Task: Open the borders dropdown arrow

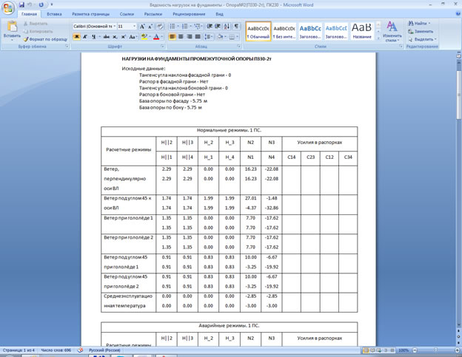Action: [x=238, y=37]
